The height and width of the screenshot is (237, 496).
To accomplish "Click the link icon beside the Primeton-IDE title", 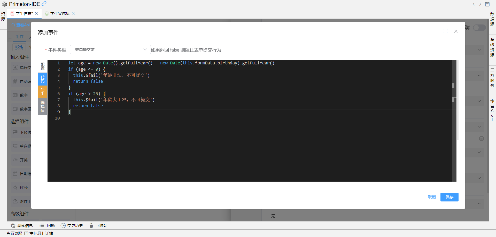I will click(44, 4).
